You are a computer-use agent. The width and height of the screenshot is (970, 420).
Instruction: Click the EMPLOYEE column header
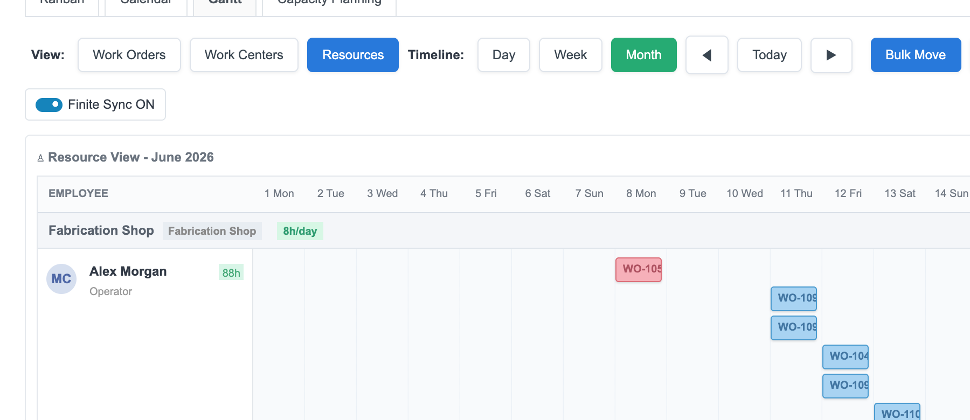pos(78,193)
